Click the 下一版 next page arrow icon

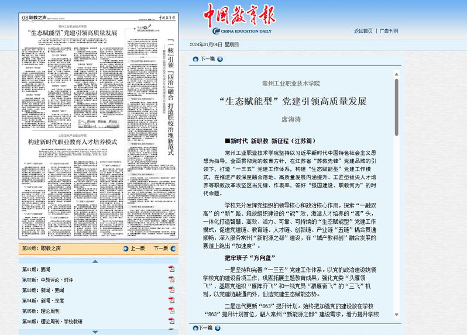click(173, 248)
